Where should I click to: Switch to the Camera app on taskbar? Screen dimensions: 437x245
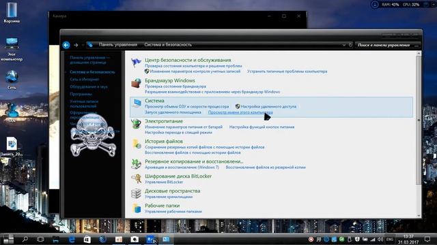point(135,239)
